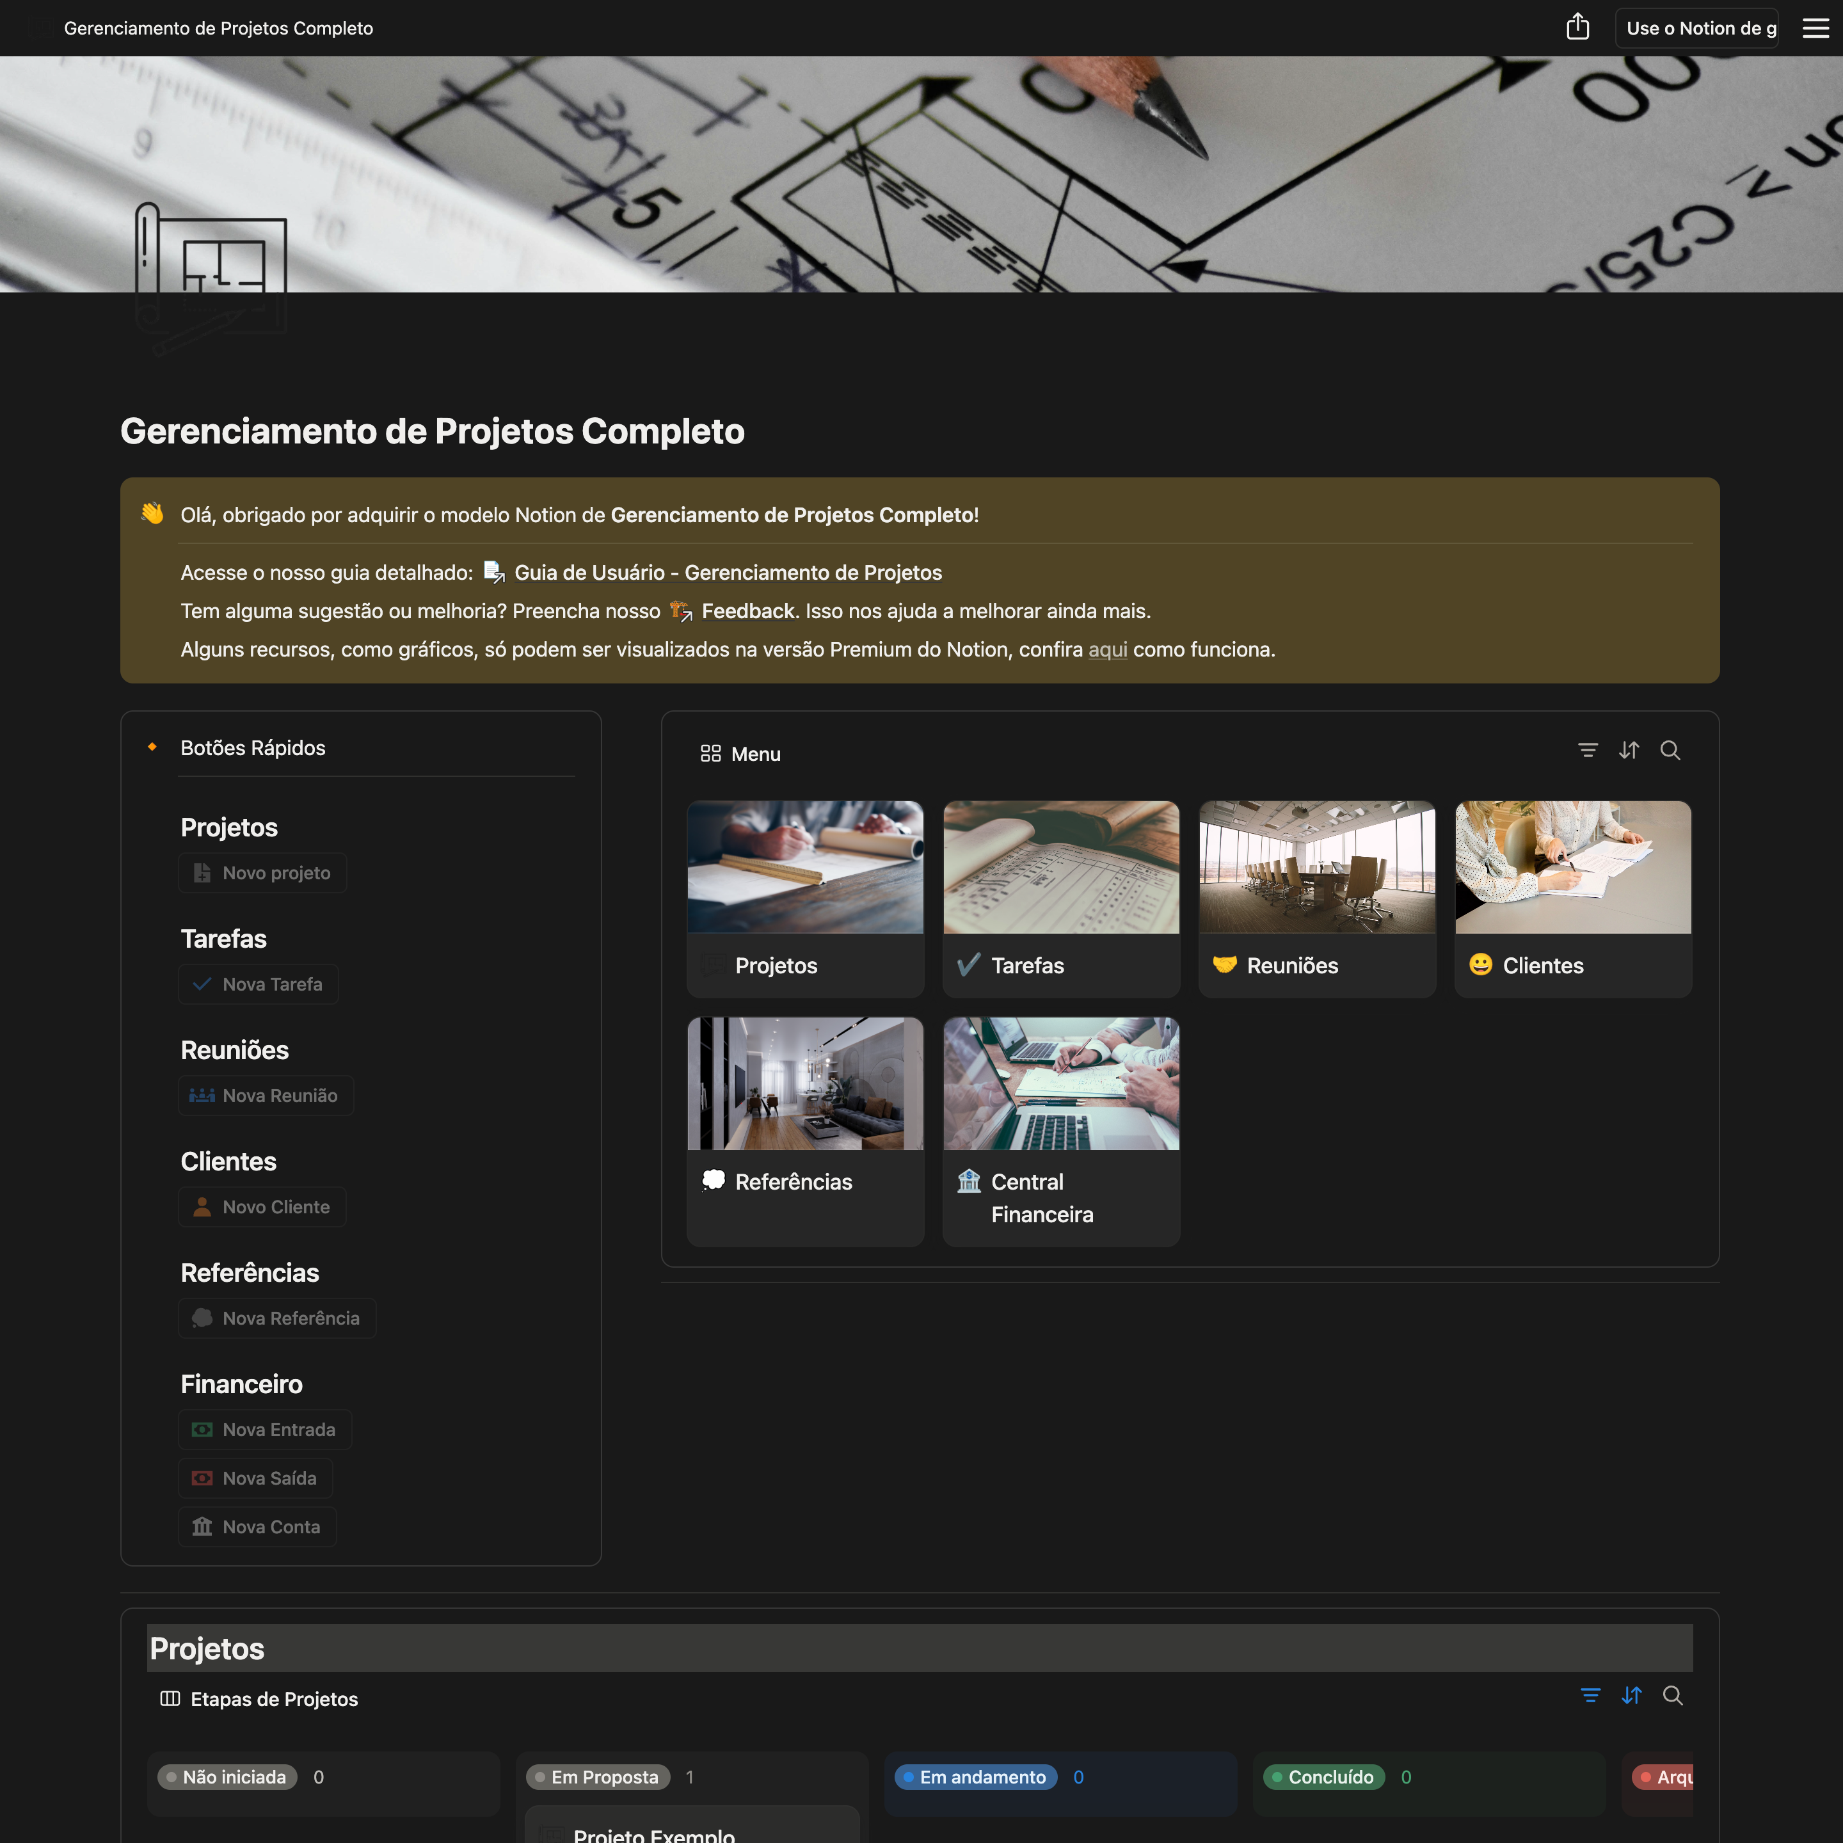This screenshot has height=1843, width=1843.
Task: Open sort options for the Menu gallery
Action: pos(1629,750)
